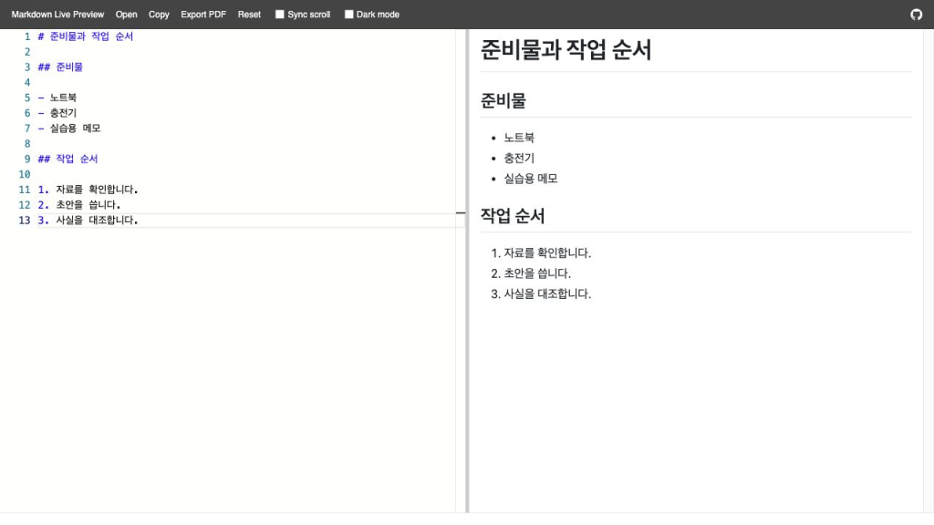
Task: Copy the markdown with Copy button
Action: pos(159,15)
